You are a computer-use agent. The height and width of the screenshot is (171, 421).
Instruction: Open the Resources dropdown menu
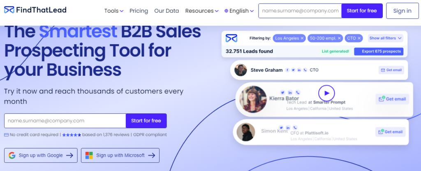[x=202, y=11]
